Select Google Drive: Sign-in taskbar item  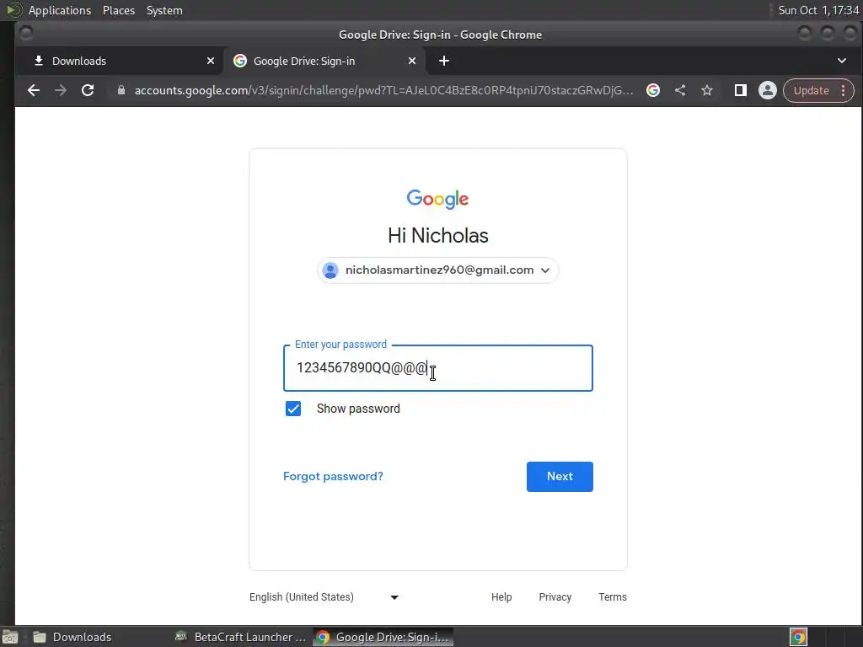[x=383, y=637]
